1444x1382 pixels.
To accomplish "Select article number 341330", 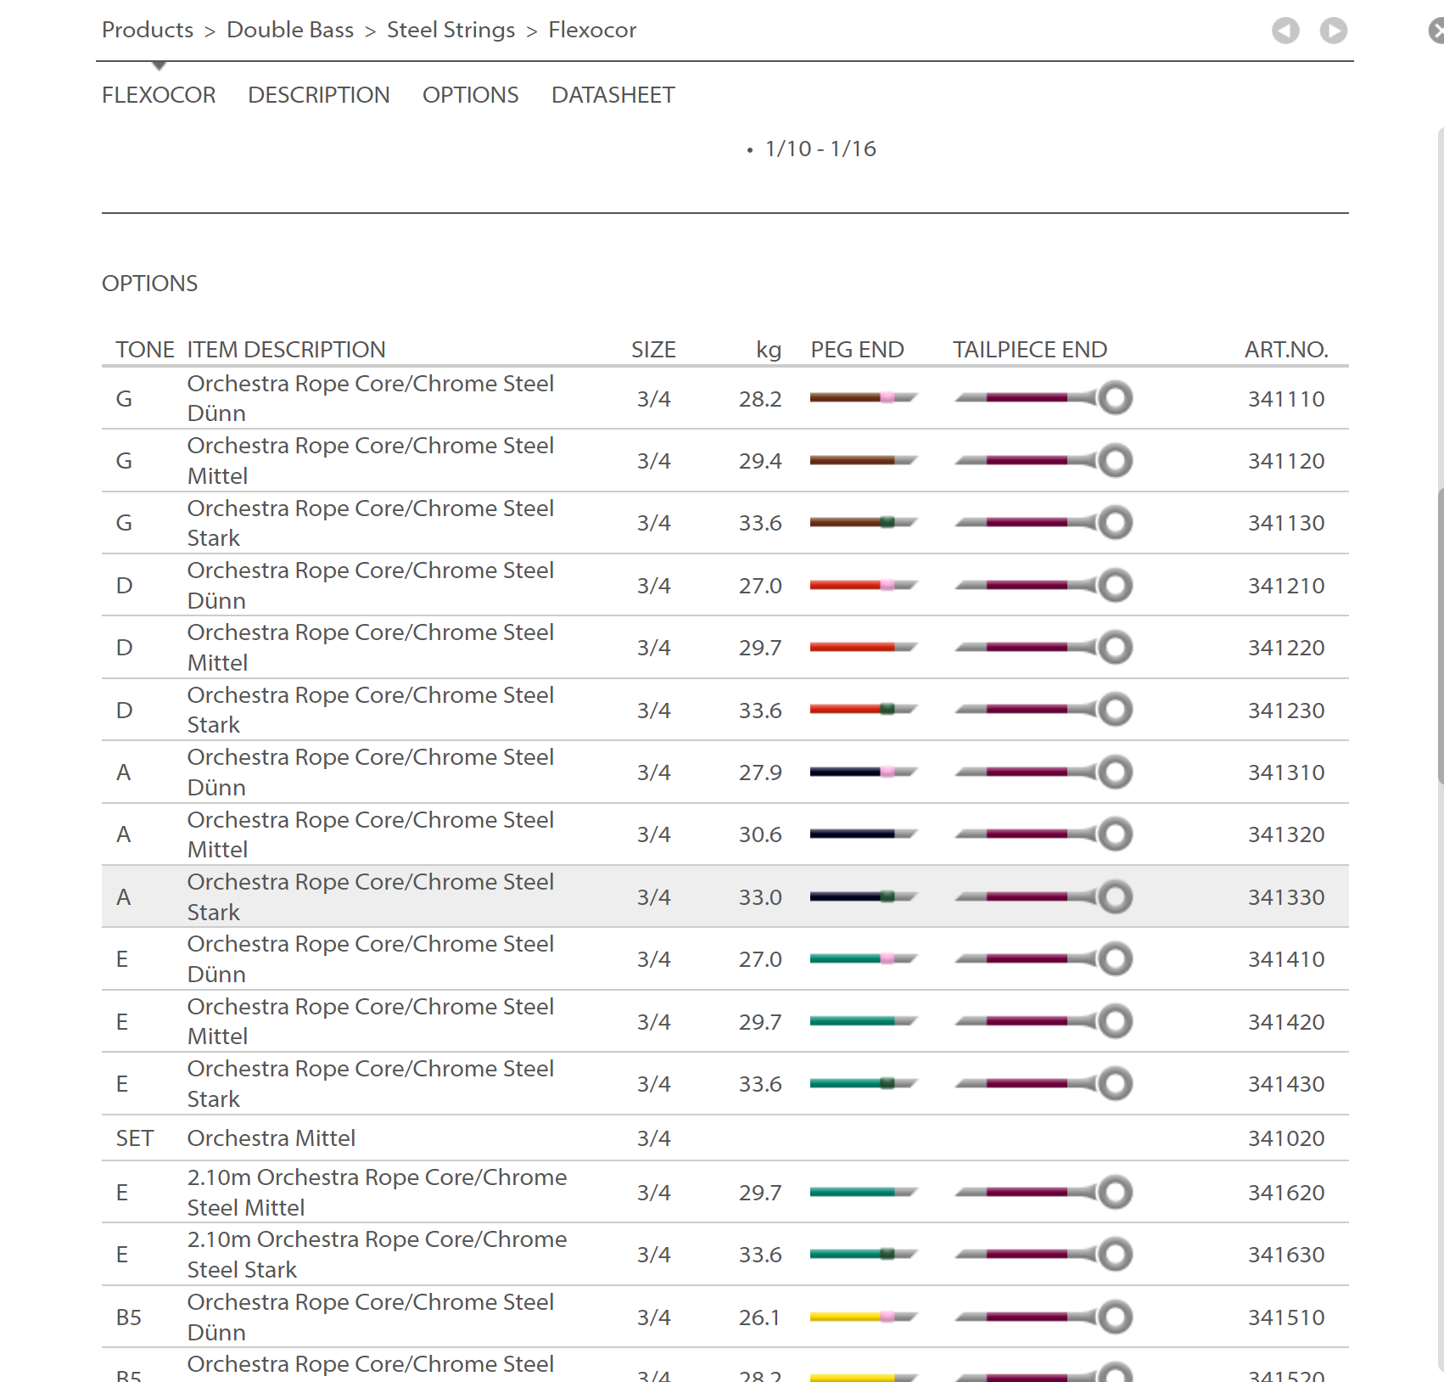I will (1286, 897).
